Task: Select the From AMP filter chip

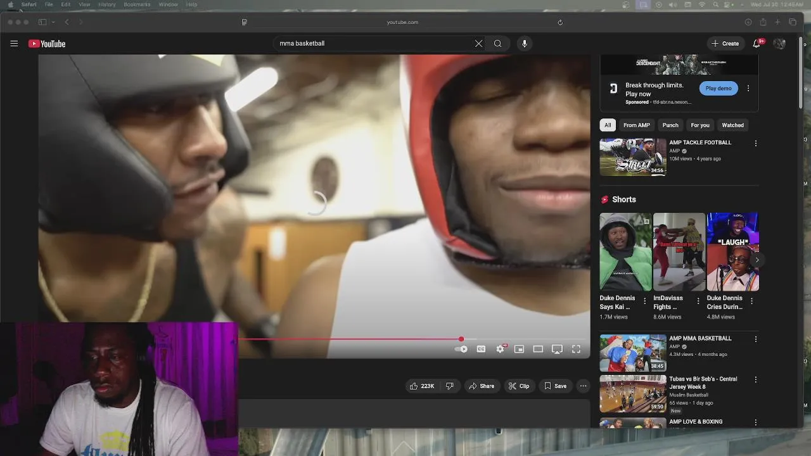Action: 637,125
